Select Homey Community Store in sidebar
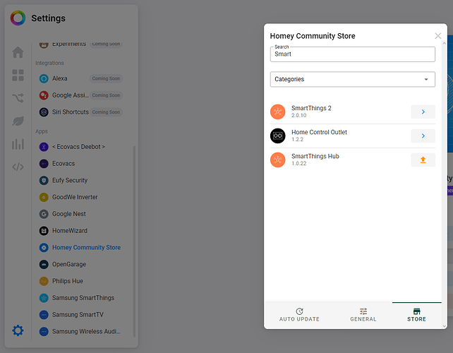 [80, 248]
